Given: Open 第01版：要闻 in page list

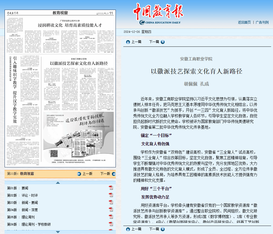Looking at the screenshot, I should [x=17, y=188].
